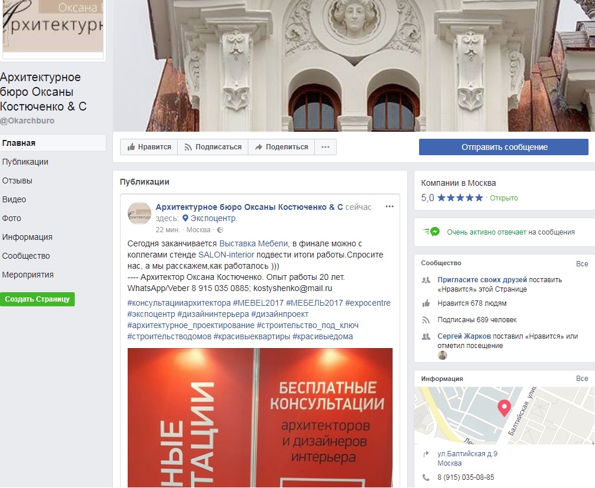Click the phone number 8 (915) 035-08-85
Screen dimensions: 595x488
click(466, 477)
